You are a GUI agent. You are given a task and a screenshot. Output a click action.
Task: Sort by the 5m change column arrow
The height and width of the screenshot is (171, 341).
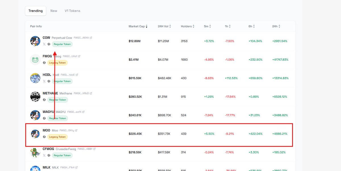pyautogui.click(x=210, y=26)
